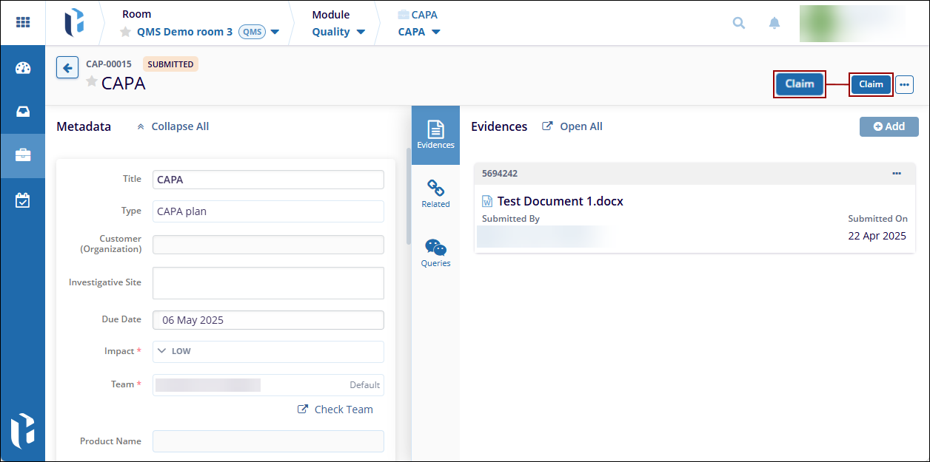Expand the QMS Demo room 3 dropdown

[275, 33]
